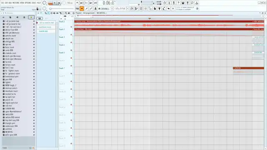Open the OPTIONS menu
This screenshot has height=150, width=267.
tap(28, 3)
